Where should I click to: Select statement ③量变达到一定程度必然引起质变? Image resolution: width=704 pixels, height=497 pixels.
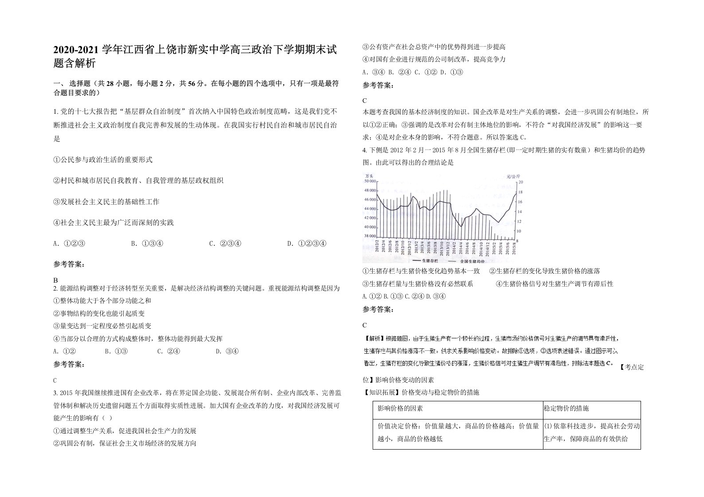coord(102,326)
